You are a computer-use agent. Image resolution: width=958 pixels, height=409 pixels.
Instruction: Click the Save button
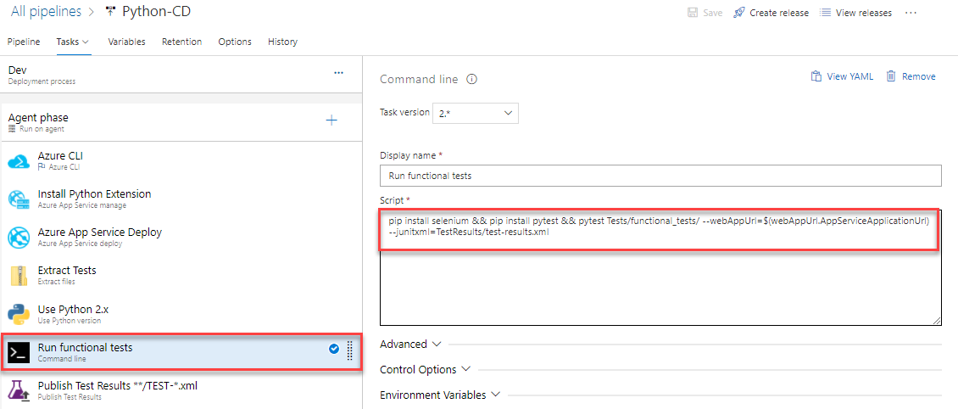(x=705, y=13)
